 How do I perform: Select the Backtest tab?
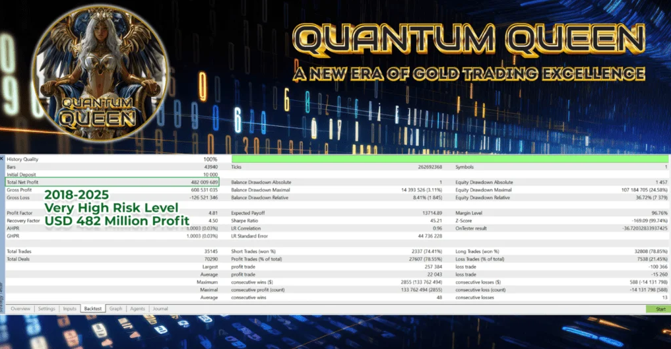(93, 308)
